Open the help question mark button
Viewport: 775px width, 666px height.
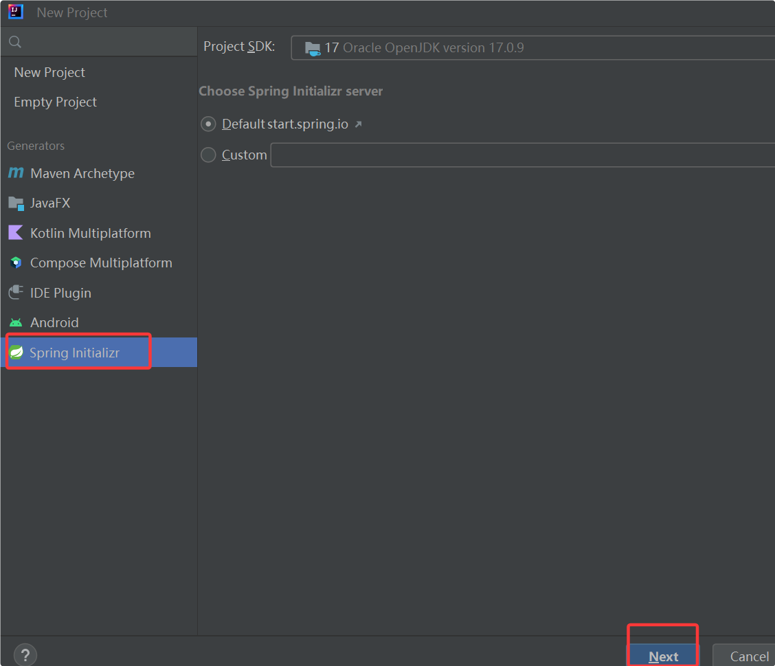pos(25,654)
